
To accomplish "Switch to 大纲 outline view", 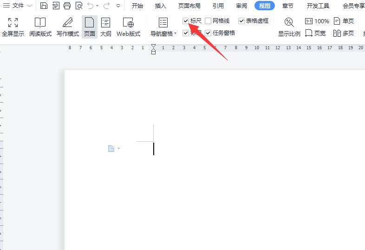I will (106, 27).
